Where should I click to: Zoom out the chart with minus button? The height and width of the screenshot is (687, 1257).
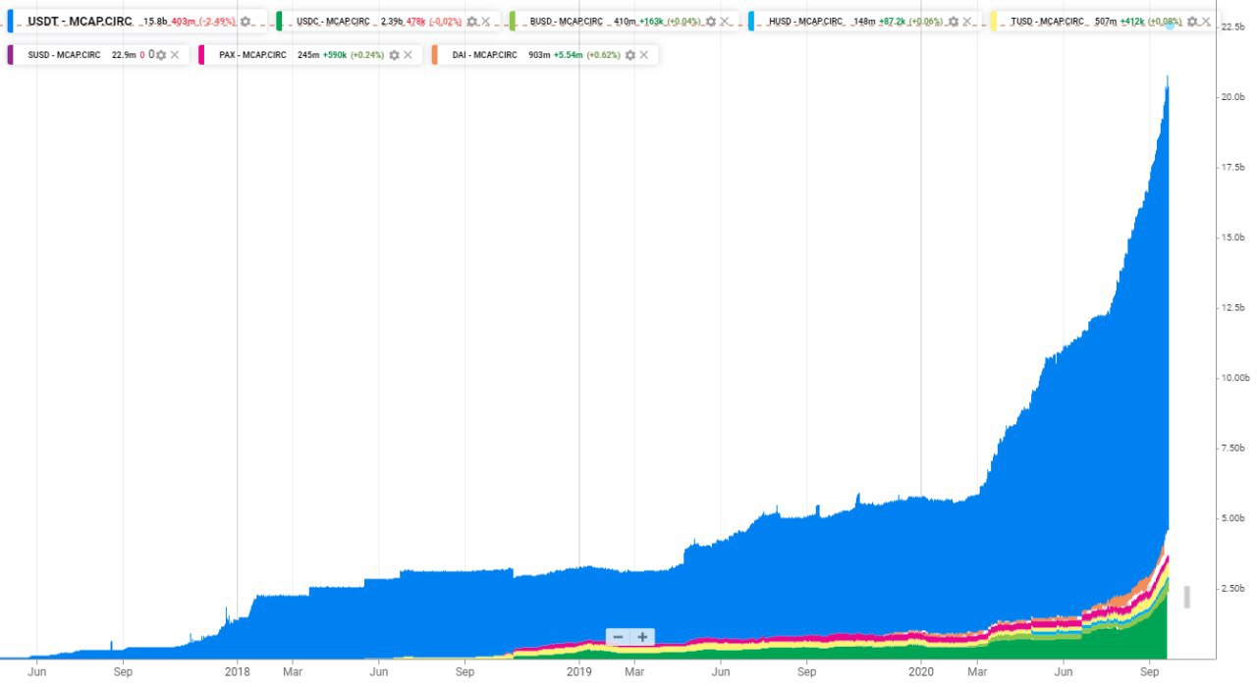pos(619,637)
